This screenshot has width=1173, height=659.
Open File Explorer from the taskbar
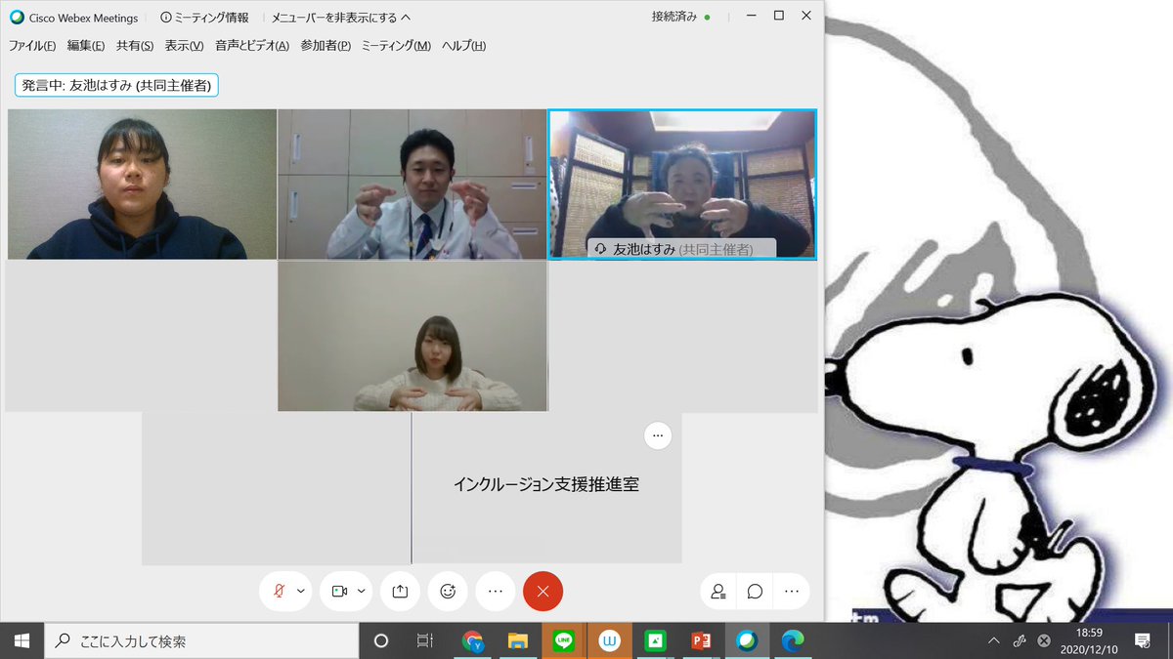518,640
